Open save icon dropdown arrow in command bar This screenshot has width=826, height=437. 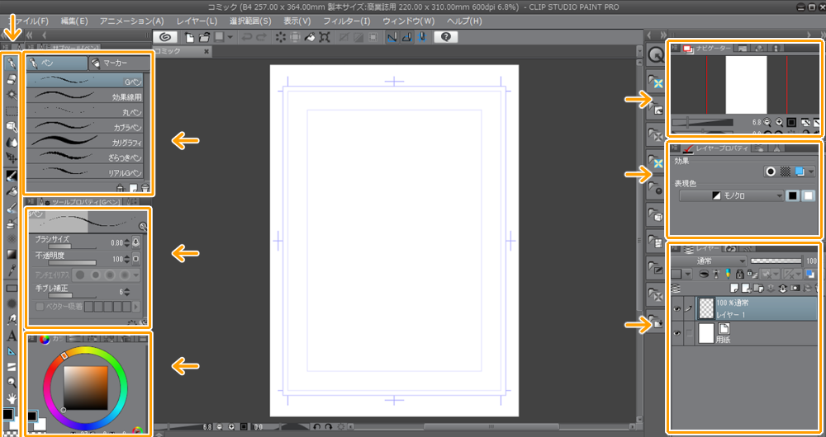tap(230, 37)
